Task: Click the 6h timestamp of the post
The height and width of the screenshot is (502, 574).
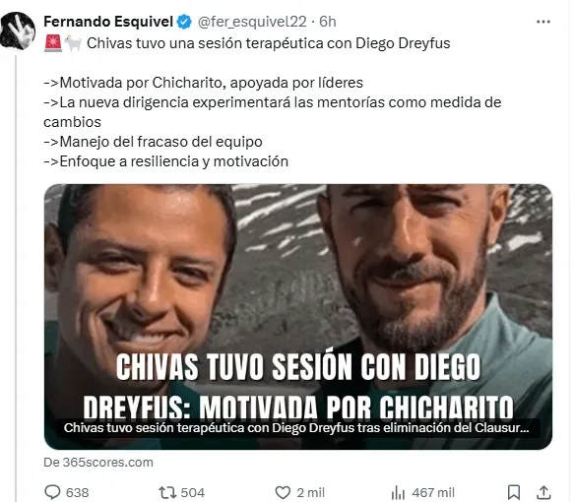Action: tap(328, 22)
